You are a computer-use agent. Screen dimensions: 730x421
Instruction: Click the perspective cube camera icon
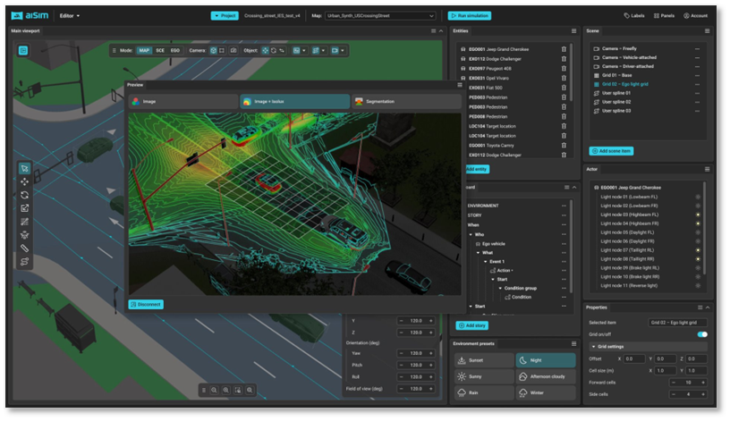213,51
